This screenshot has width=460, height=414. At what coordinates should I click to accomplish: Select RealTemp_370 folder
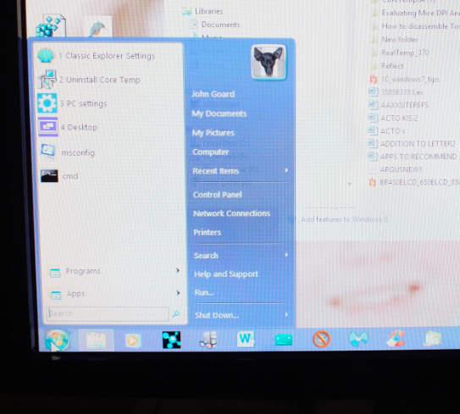[405, 52]
